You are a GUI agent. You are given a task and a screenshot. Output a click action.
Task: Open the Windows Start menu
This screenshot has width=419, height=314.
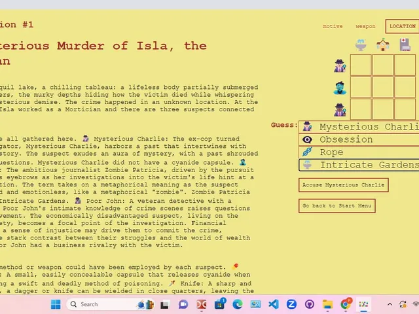pyautogui.click(x=56, y=304)
